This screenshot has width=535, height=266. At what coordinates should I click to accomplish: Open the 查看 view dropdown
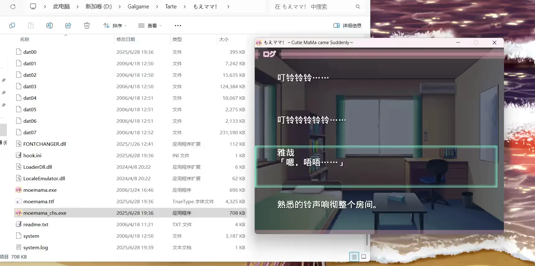point(150,25)
